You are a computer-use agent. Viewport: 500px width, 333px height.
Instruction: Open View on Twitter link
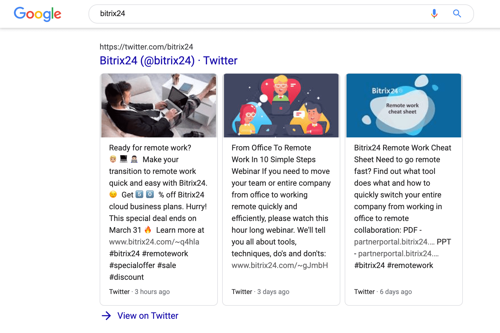point(148,316)
